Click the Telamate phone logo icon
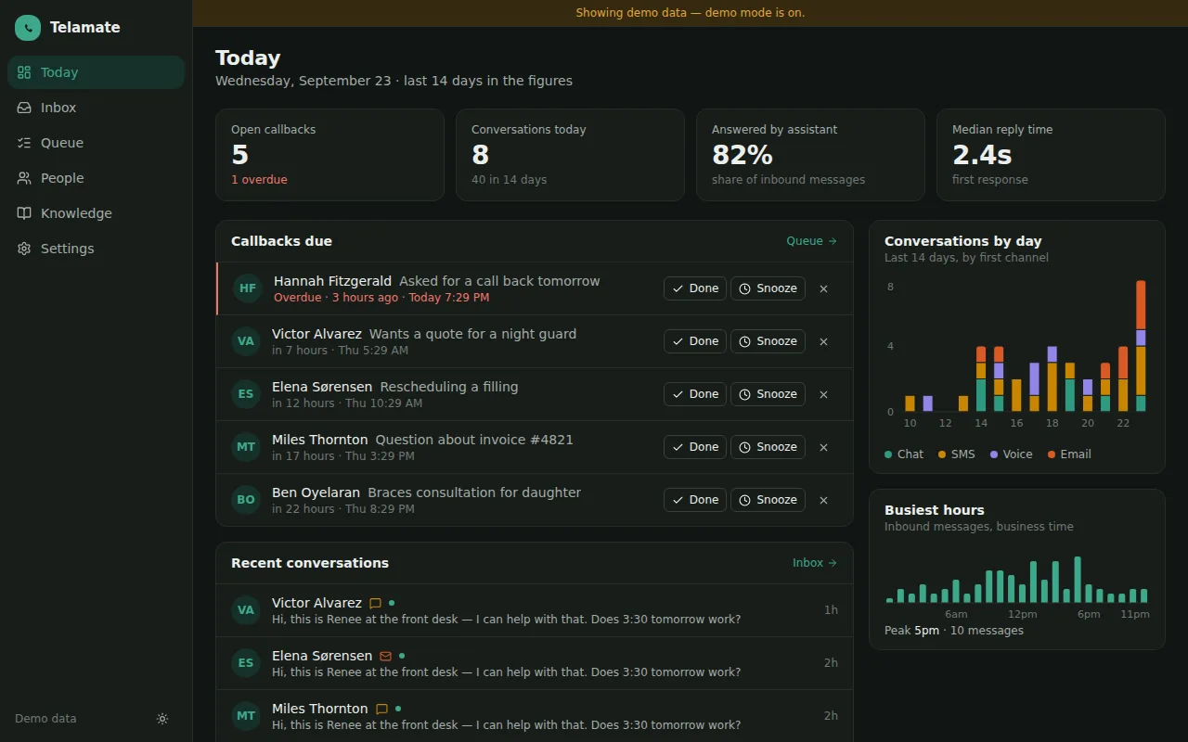 tap(28, 28)
